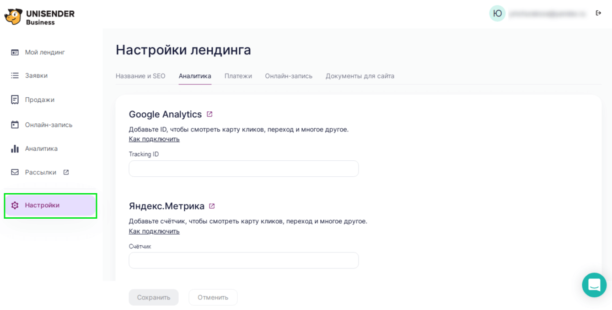
Task: Click the Счётчик label
Action: pos(140,246)
